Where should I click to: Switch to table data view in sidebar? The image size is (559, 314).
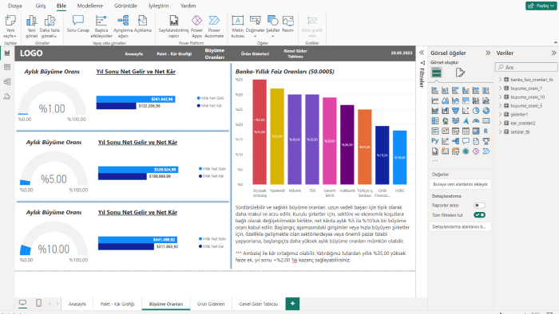point(7,67)
